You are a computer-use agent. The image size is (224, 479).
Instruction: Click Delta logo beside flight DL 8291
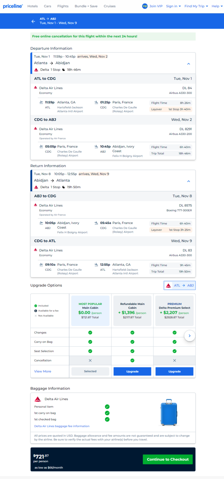click(35, 128)
